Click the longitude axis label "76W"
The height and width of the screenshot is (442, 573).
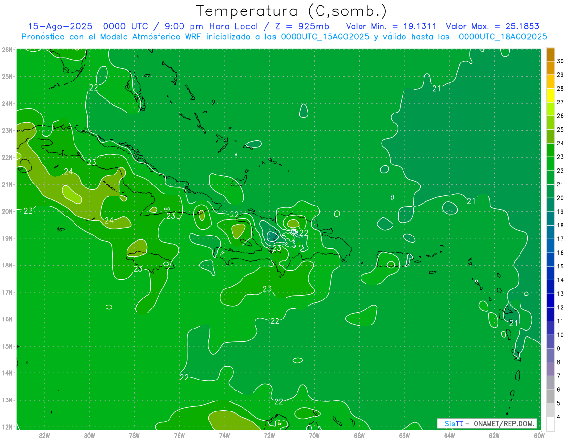179,435
